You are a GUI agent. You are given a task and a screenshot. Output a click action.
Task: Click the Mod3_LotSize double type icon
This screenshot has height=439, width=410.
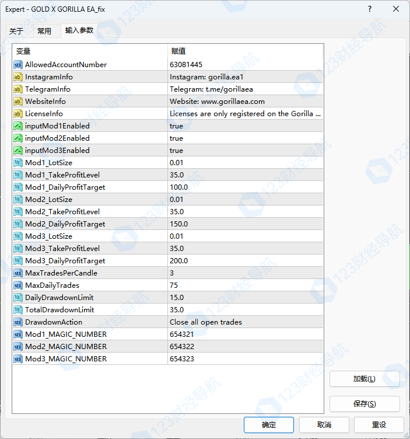[18, 236]
